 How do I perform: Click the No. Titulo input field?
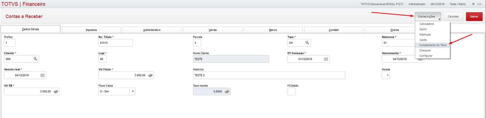[115, 43]
